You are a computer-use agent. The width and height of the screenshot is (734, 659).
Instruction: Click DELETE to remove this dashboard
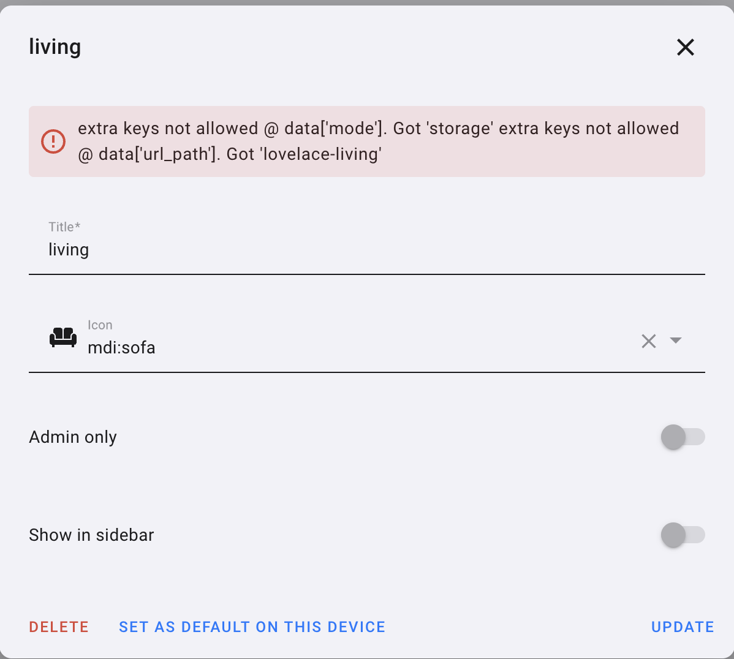[x=59, y=627]
